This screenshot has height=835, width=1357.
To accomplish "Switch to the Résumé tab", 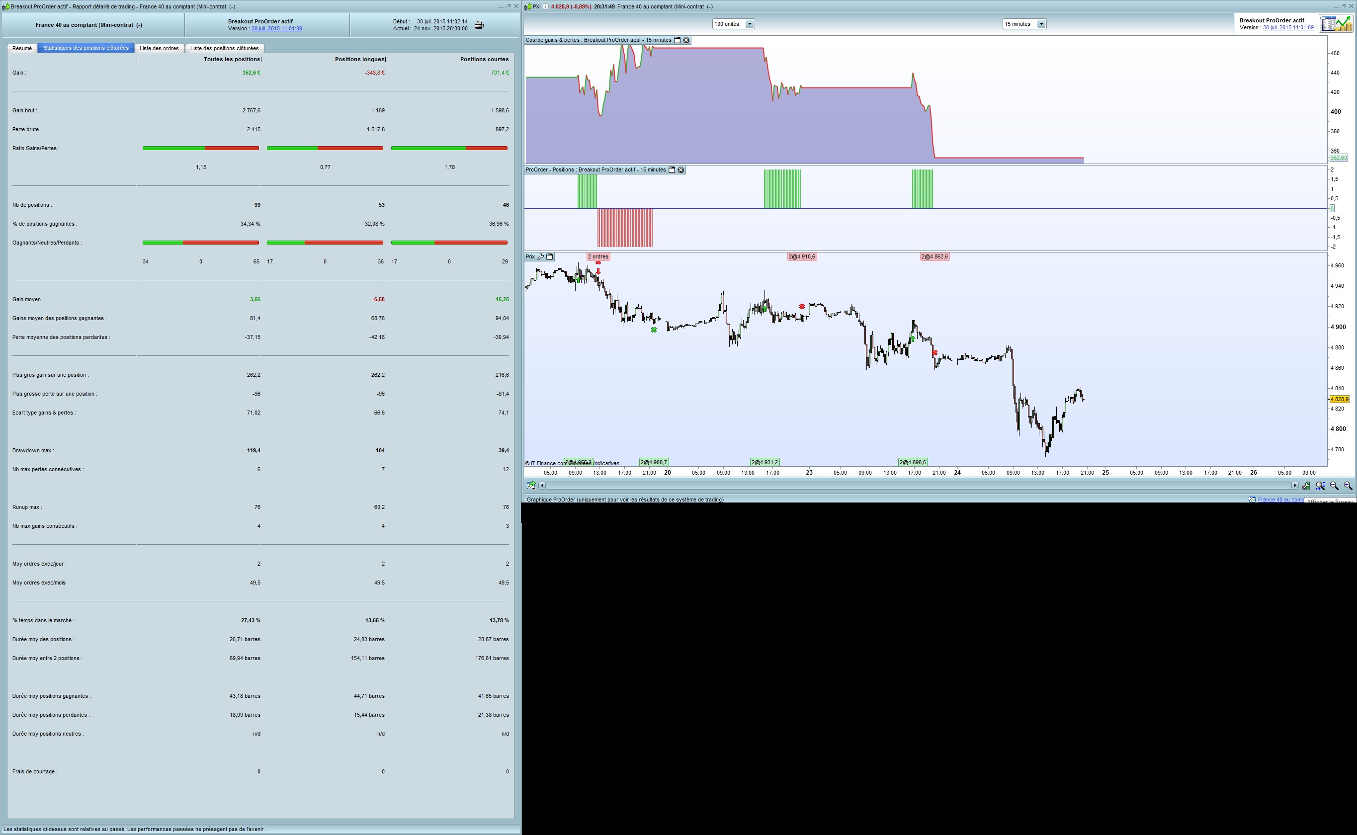I will pyautogui.click(x=22, y=48).
